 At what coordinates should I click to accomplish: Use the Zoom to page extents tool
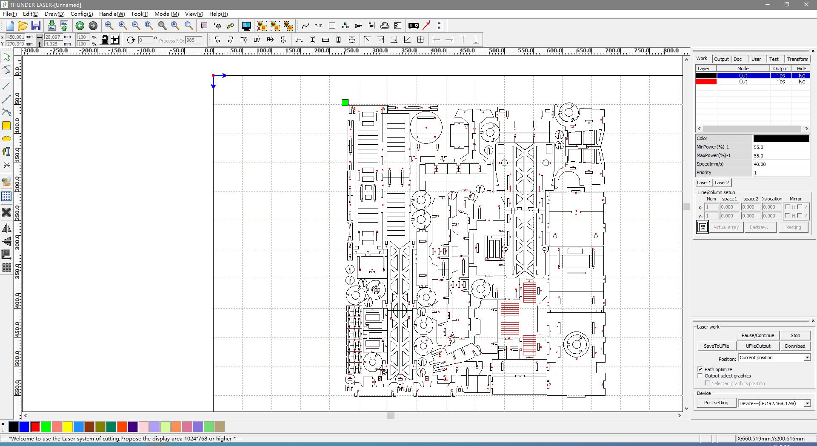point(149,26)
